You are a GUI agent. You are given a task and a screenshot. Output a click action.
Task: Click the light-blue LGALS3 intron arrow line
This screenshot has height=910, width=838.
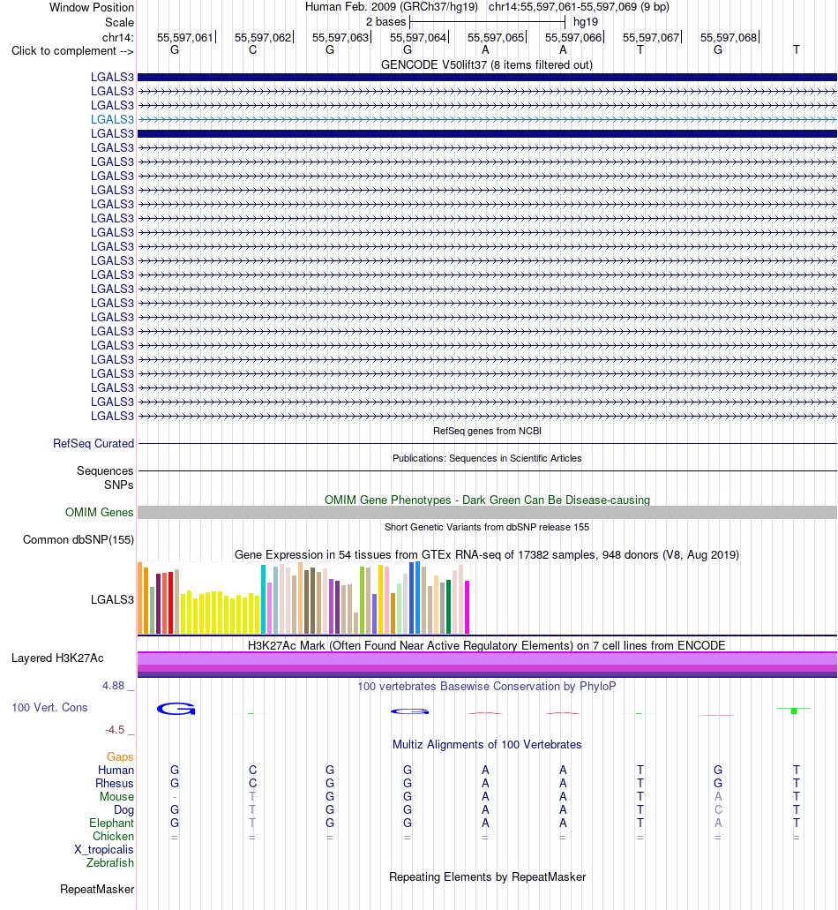tap(487, 119)
